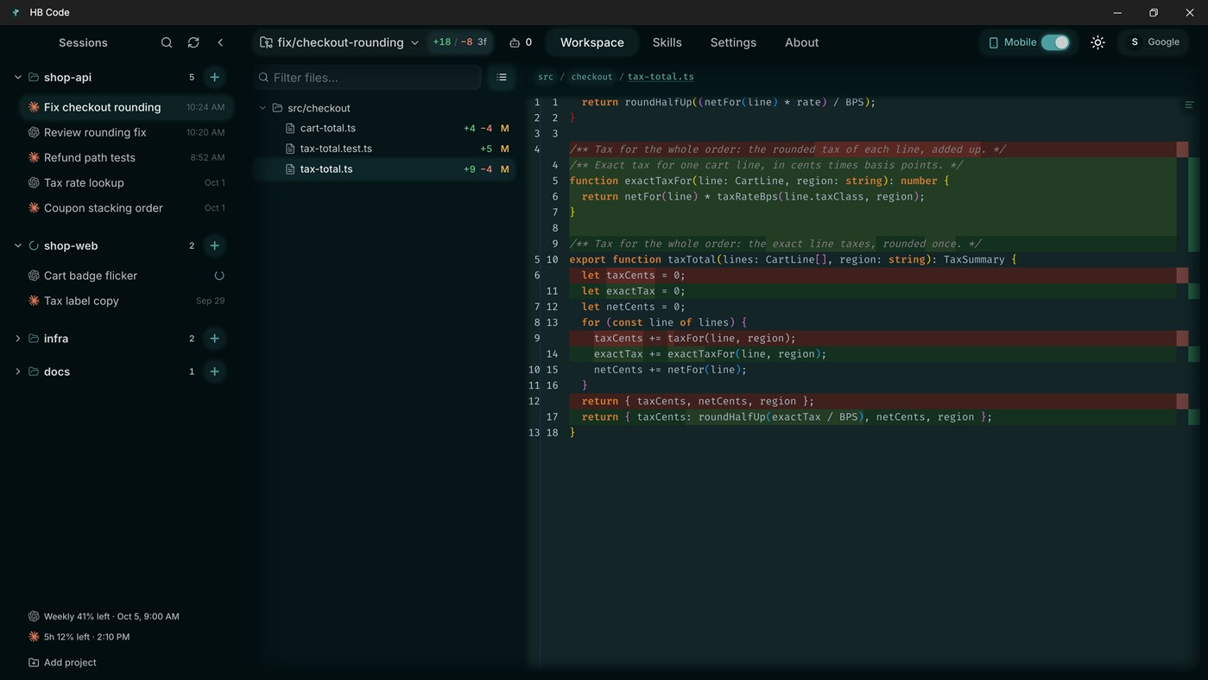The image size is (1208, 680).
Task: Click the HB Code app logo
Action: pyautogui.click(x=16, y=12)
